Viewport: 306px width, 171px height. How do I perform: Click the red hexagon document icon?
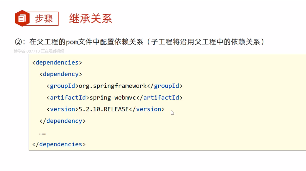(x=22, y=19)
